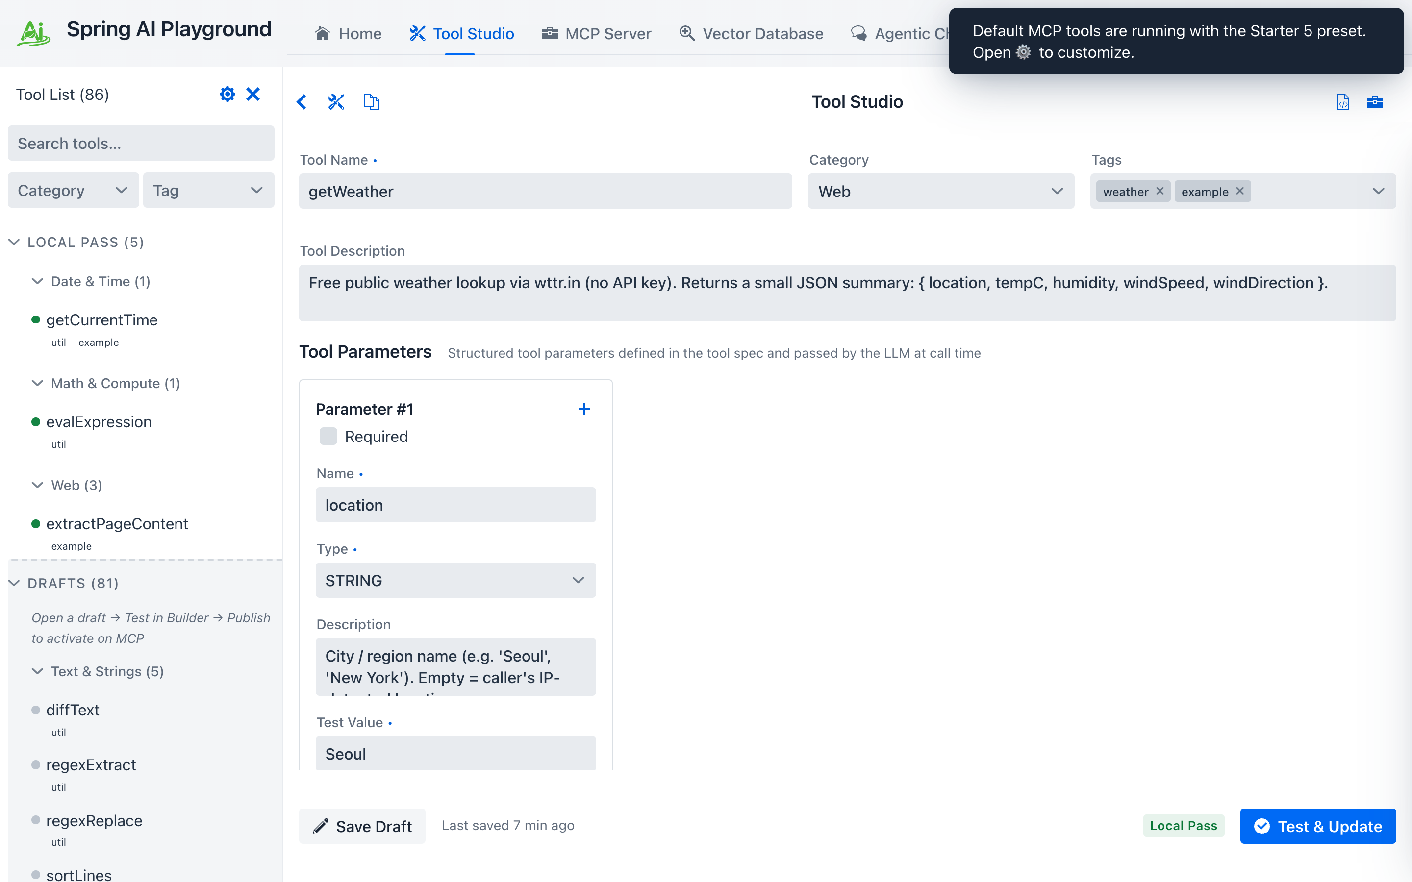Image resolution: width=1412 pixels, height=882 pixels.
Task: Collapse the LOCAL PASS section
Action: click(x=15, y=242)
